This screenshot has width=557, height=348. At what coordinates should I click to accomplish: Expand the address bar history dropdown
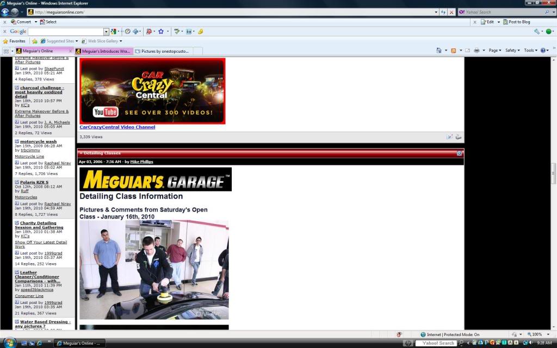pyautogui.click(x=436, y=12)
